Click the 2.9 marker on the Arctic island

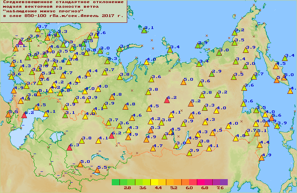198,46
